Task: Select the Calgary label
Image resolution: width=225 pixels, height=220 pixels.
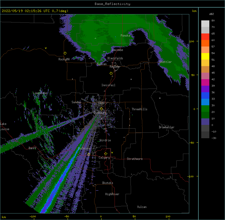Action: (104, 158)
